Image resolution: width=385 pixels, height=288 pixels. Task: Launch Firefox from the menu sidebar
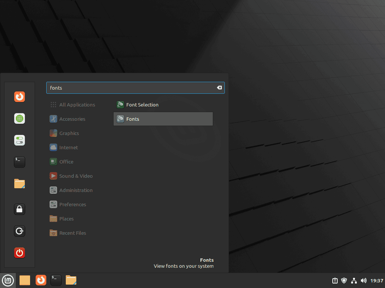point(19,96)
